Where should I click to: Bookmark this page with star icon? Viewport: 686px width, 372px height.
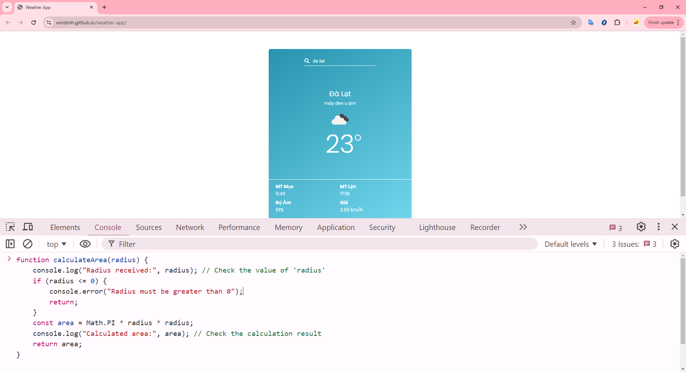coord(573,23)
